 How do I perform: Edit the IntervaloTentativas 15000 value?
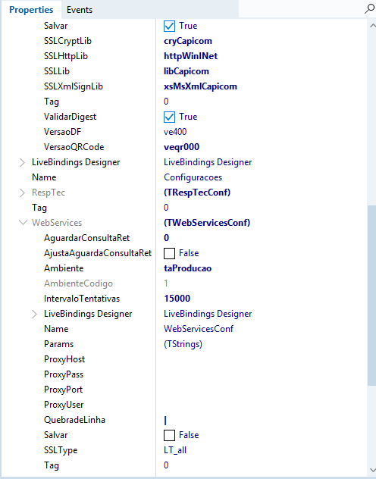[x=177, y=299]
